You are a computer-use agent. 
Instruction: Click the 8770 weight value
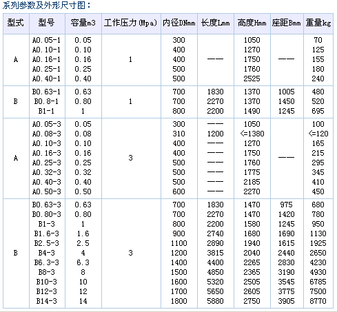click(318, 301)
